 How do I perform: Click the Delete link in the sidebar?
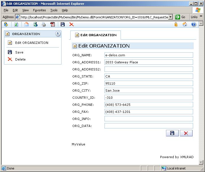tap(20, 59)
